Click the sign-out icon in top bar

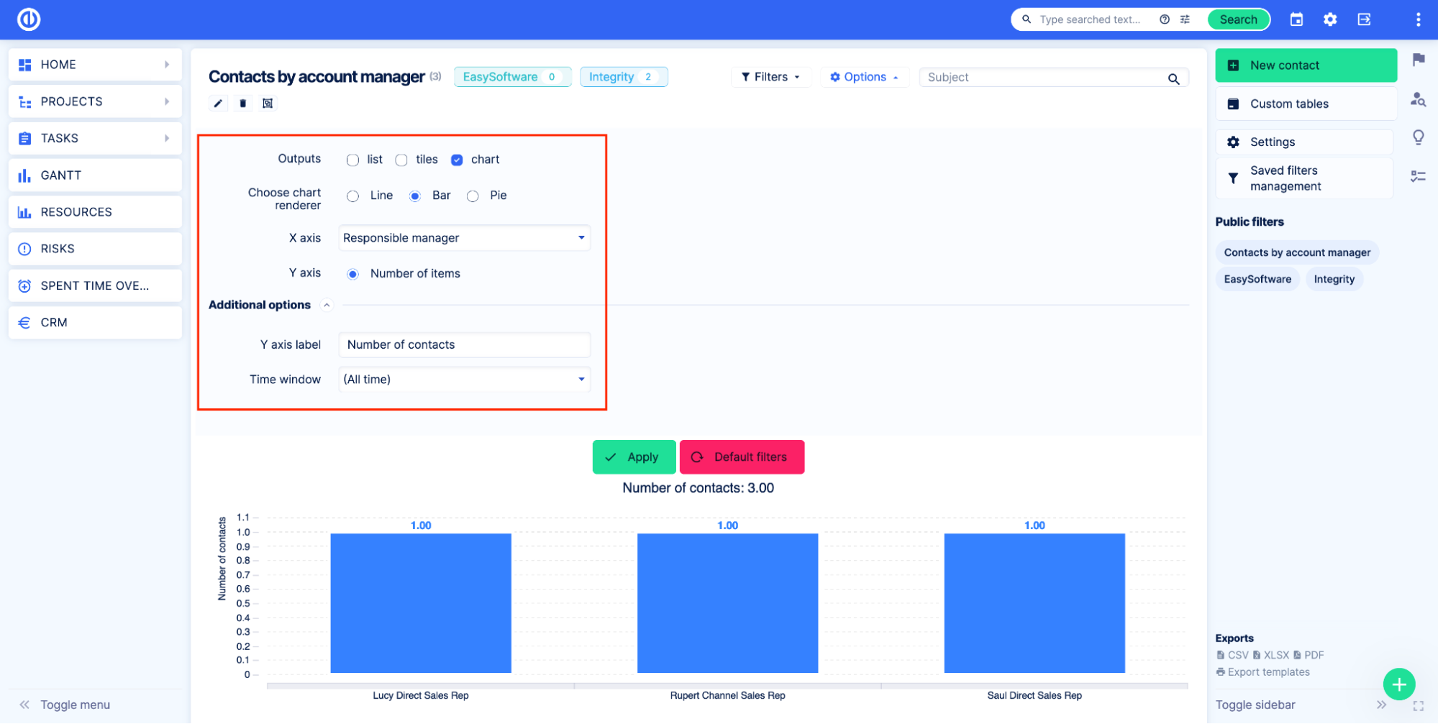tap(1364, 19)
